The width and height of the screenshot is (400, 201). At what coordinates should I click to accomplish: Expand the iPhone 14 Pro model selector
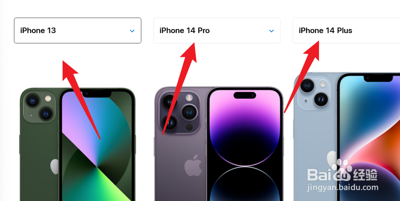217,30
